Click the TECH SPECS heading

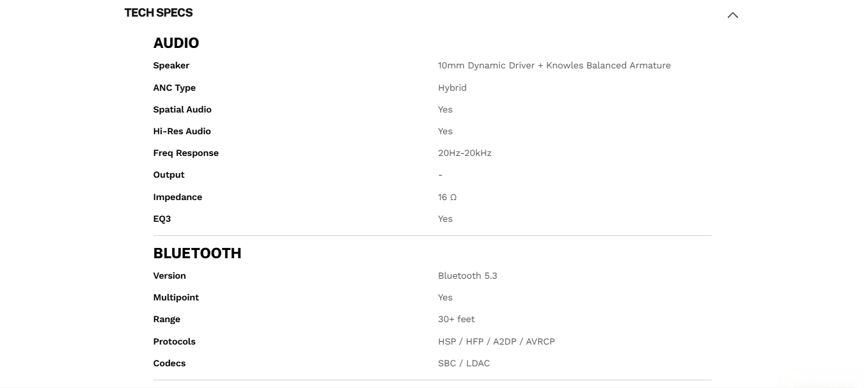(x=159, y=13)
